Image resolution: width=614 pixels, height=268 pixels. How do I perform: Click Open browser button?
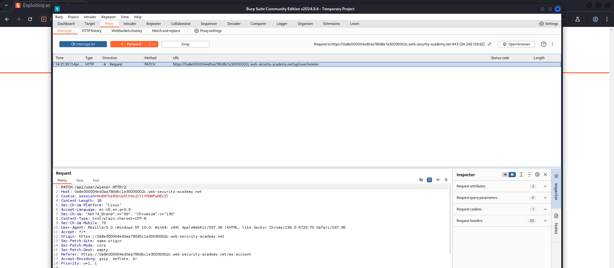pos(516,44)
